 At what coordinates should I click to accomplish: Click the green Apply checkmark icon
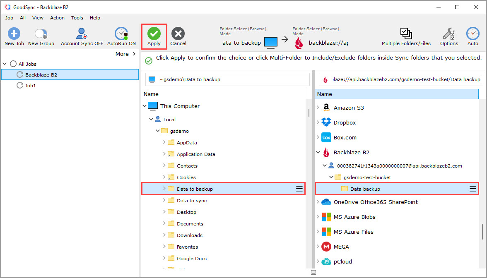click(154, 34)
